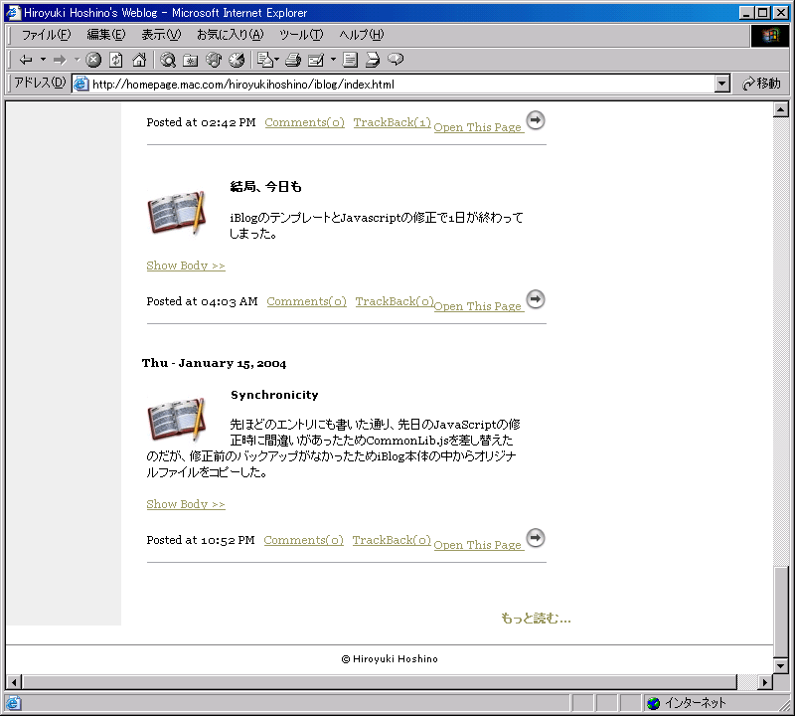Open the History clock icon

(x=237, y=60)
